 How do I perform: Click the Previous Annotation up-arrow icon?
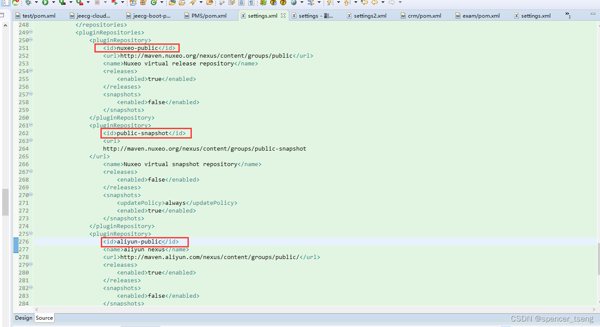click(347, 2)
